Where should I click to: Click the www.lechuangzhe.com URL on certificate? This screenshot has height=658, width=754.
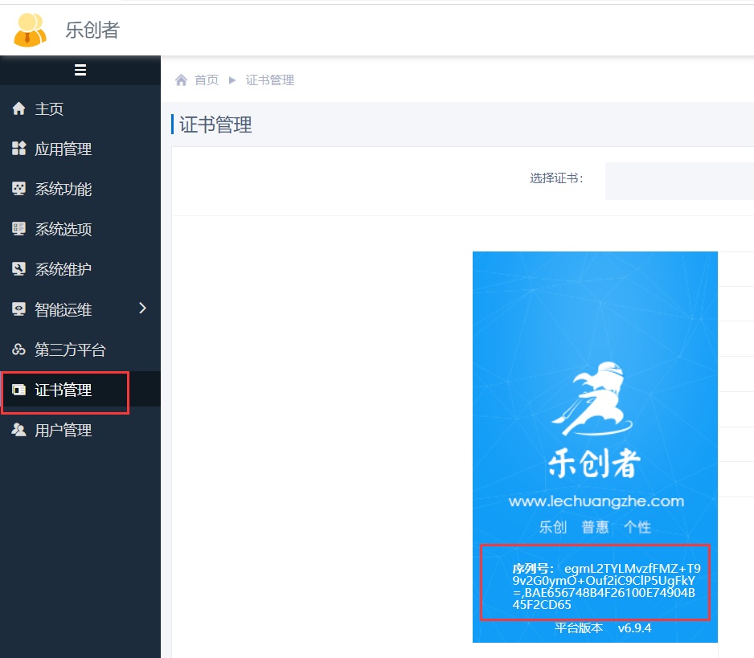[x=596, y=501]
